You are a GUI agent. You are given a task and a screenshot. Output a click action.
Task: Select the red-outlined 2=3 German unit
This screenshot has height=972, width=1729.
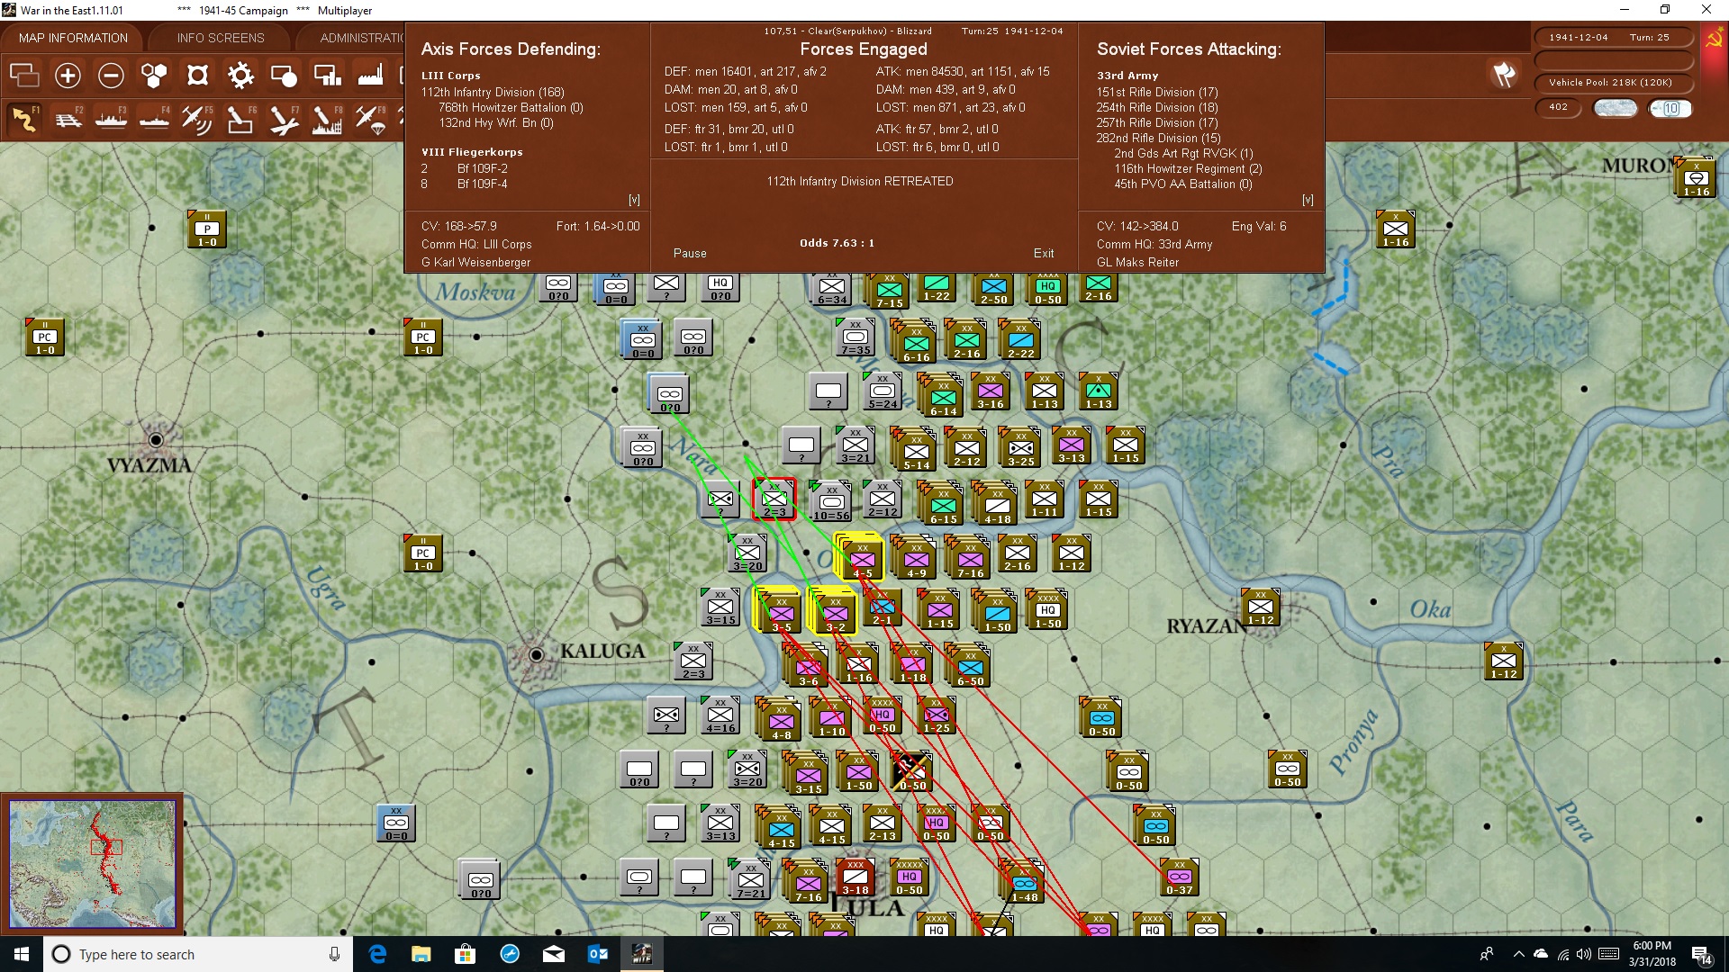774,499
